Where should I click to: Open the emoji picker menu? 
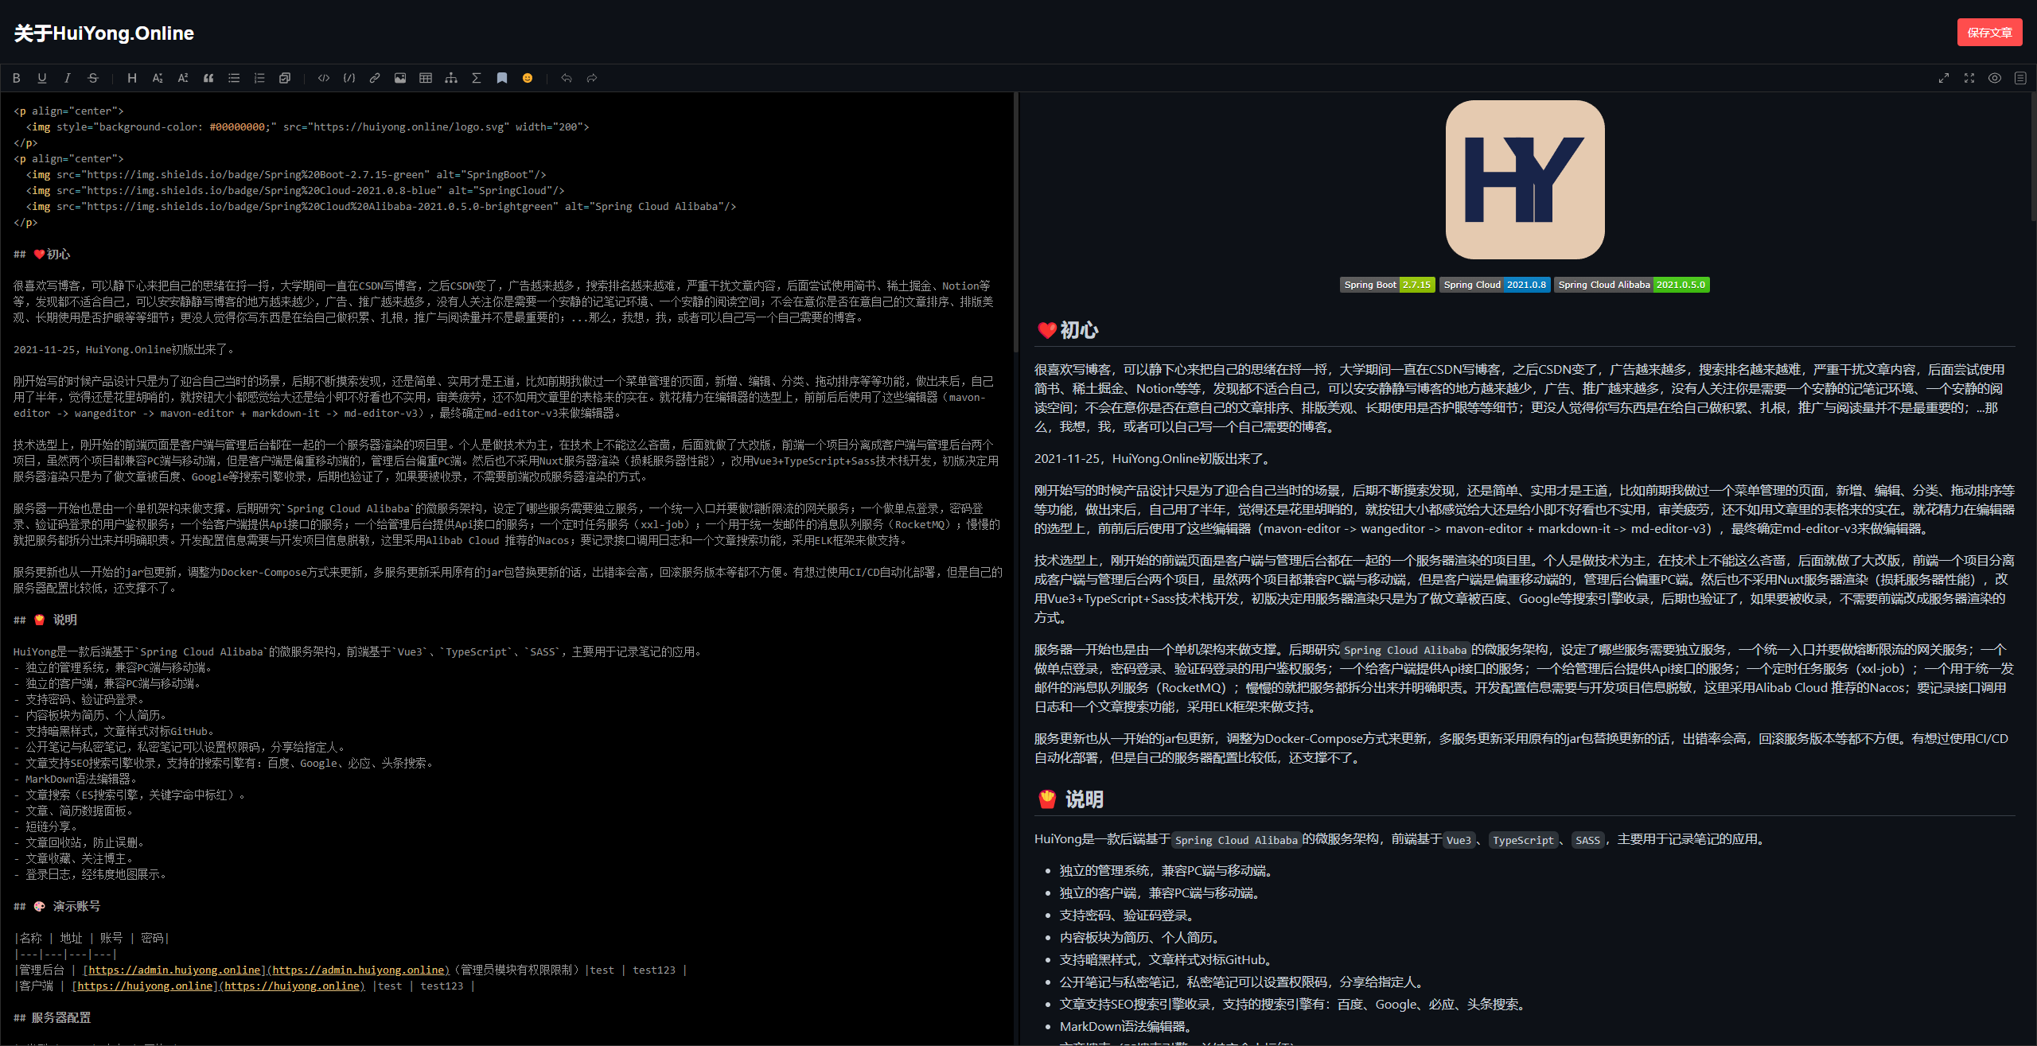528,78
